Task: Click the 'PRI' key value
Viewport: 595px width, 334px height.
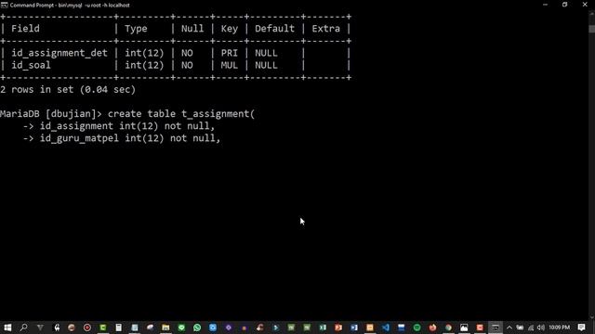Action: [x=230, y=53]
